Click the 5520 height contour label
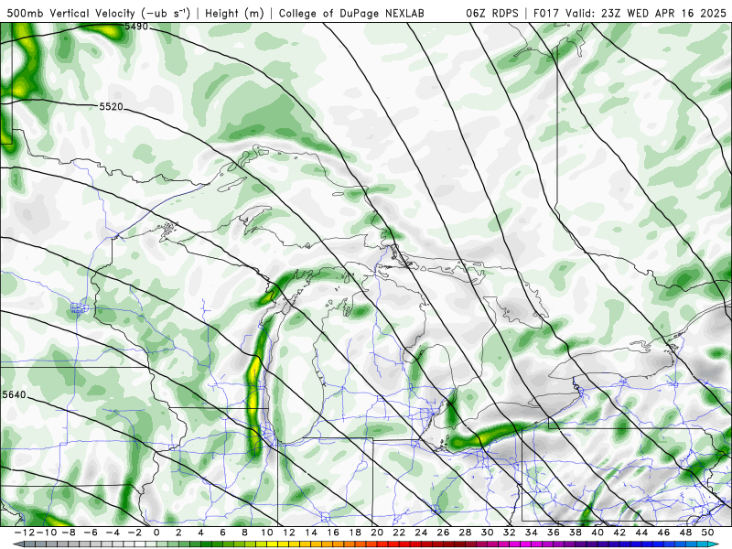Screen dimensions: 732x549 (111, 107)
